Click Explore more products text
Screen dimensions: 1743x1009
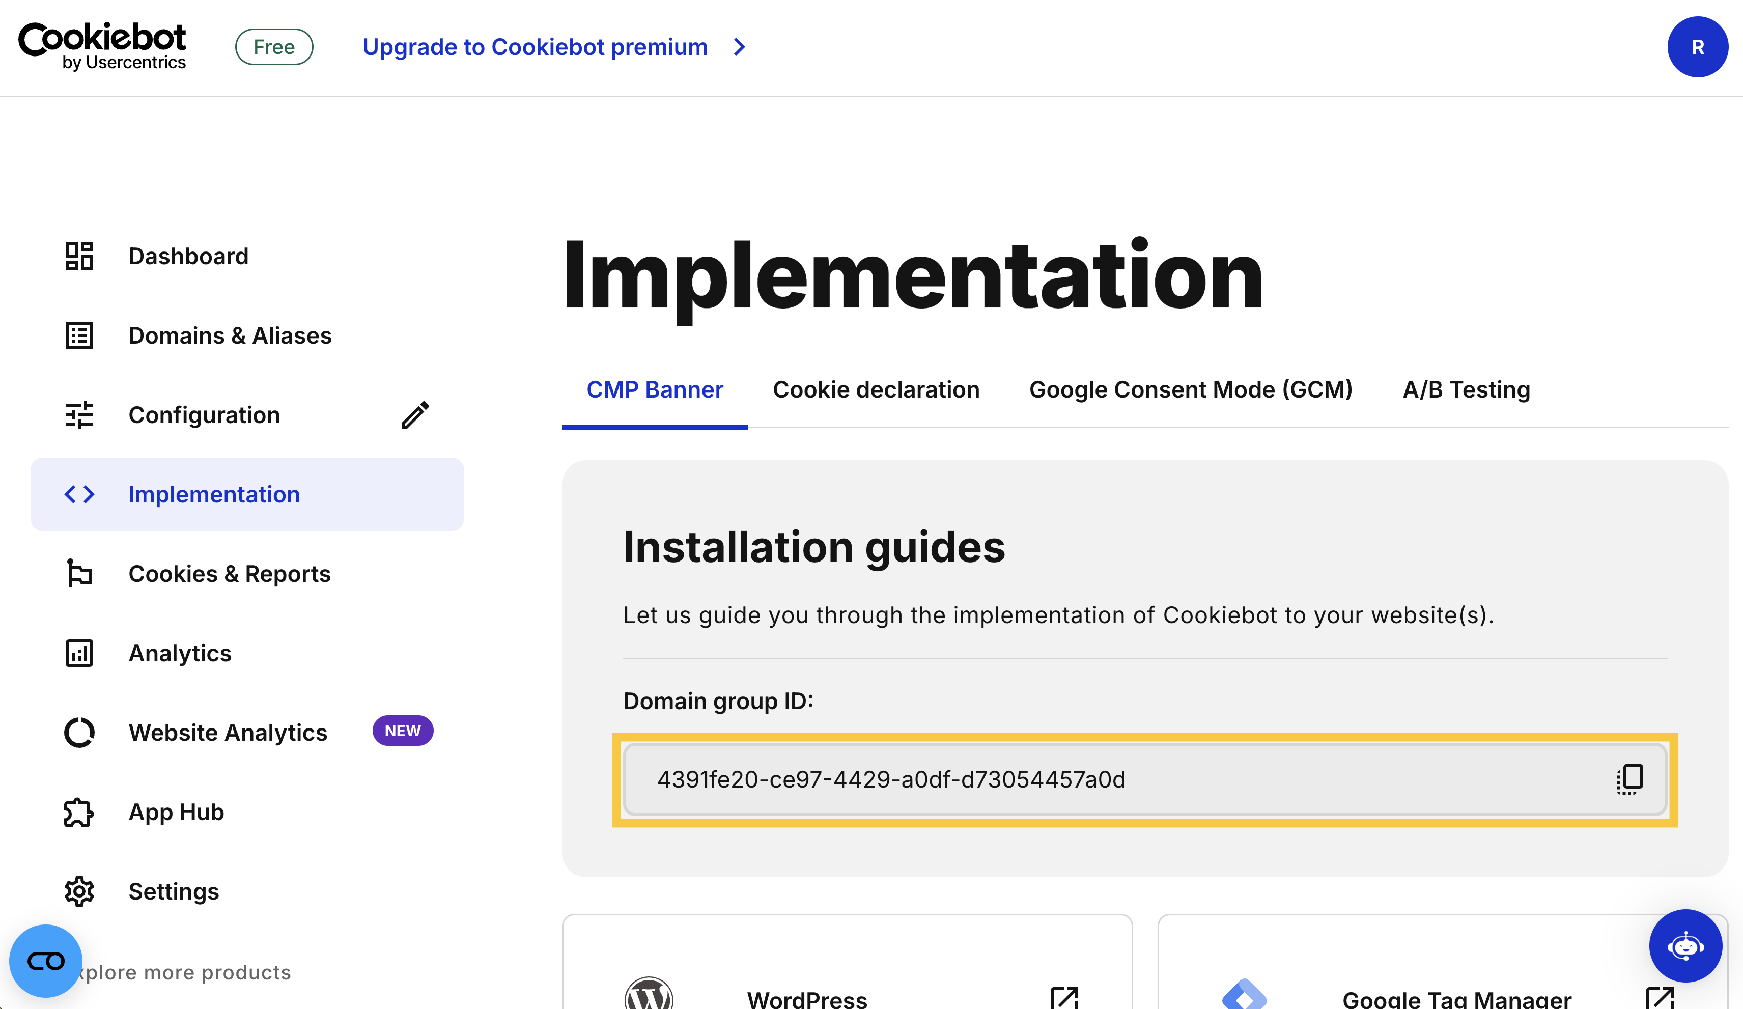[x=185, y=972]
